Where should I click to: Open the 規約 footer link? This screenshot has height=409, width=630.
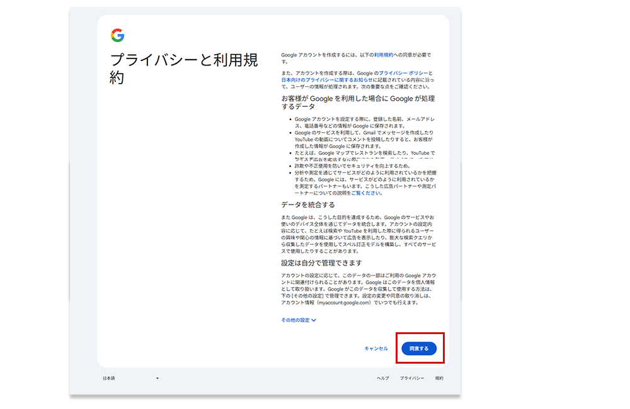point(439,378)
